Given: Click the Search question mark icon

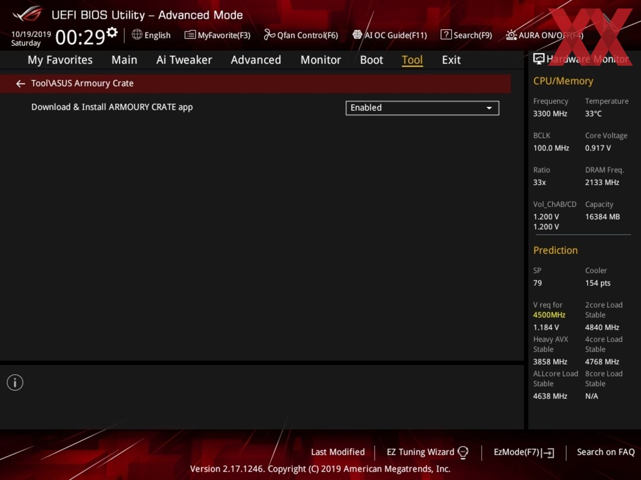Looking at the screenshot, I should 445,34.
